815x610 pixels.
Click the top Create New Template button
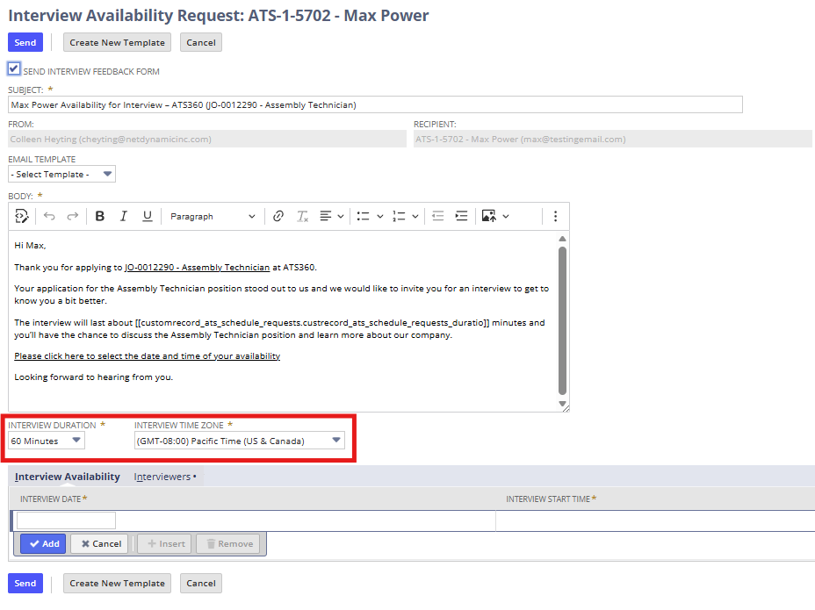(117, 43)
